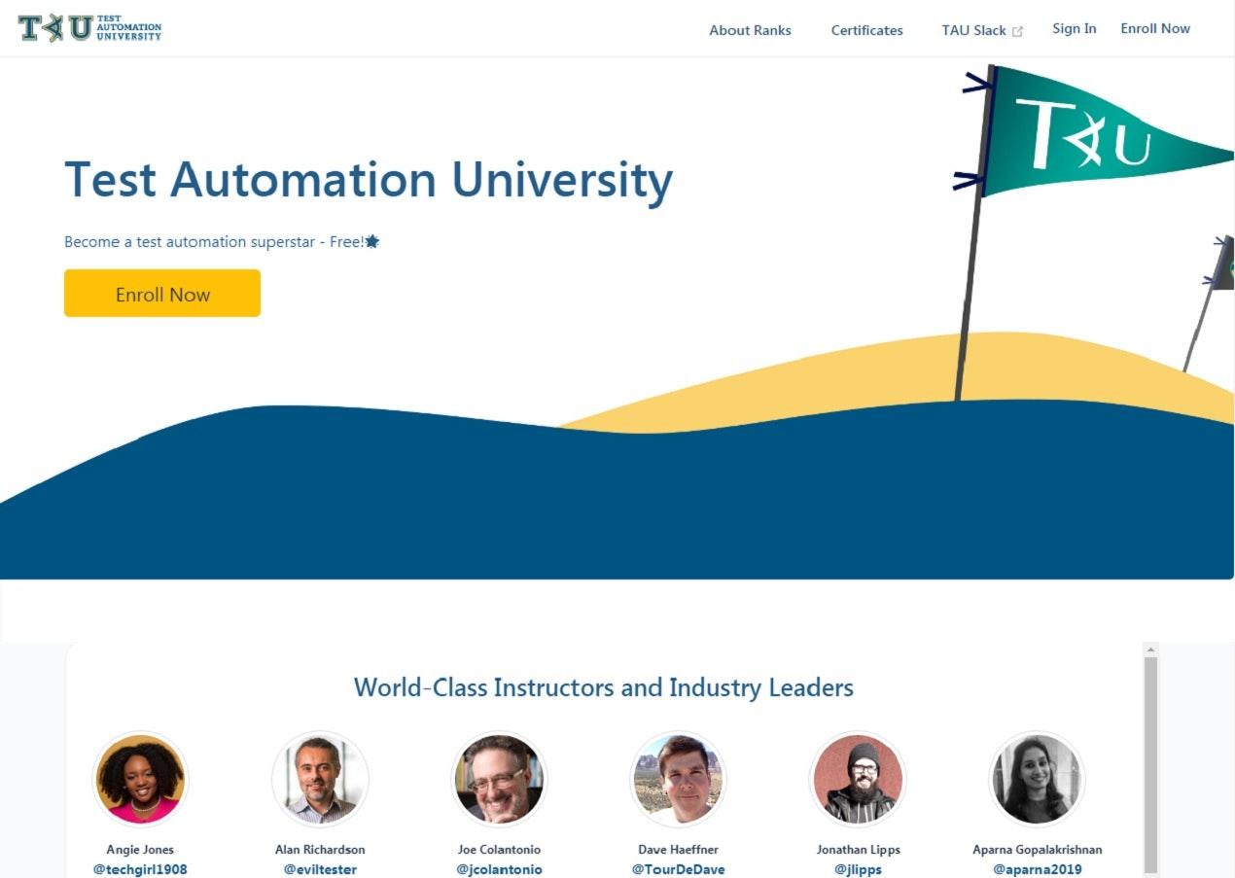Open About Ranks in the navigation bar

750,30
